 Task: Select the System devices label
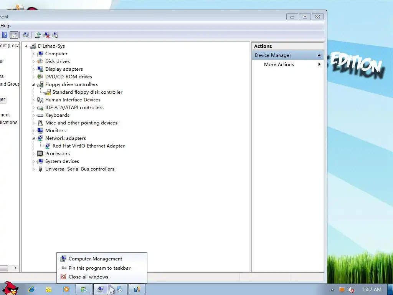tap(62, 161)
